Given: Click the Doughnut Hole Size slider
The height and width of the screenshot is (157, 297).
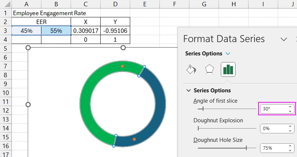Looking at the screenshot, I should point(226,148).
